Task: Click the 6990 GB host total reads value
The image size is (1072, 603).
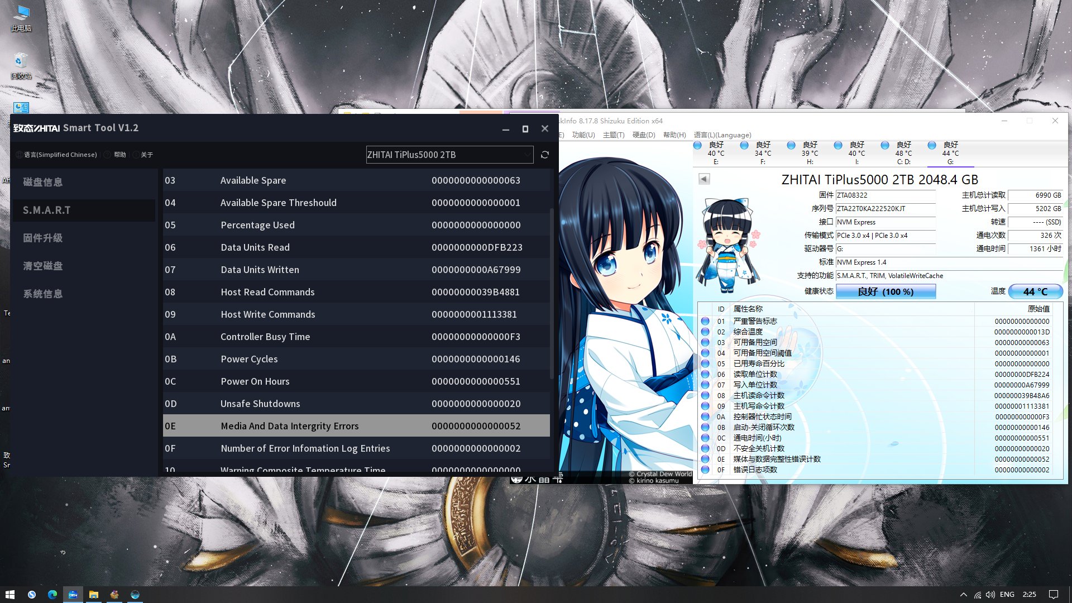Action: click(x=1036, y=195)
